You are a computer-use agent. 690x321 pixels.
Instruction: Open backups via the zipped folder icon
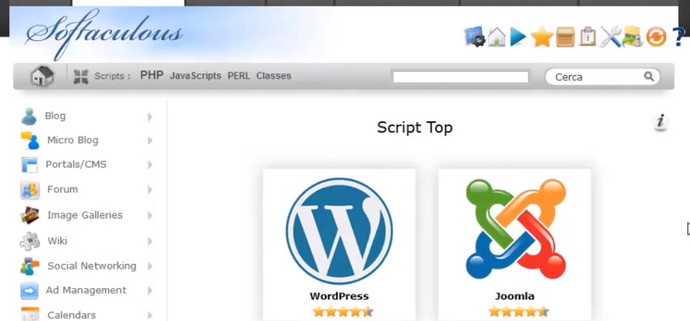coord(633,37)
